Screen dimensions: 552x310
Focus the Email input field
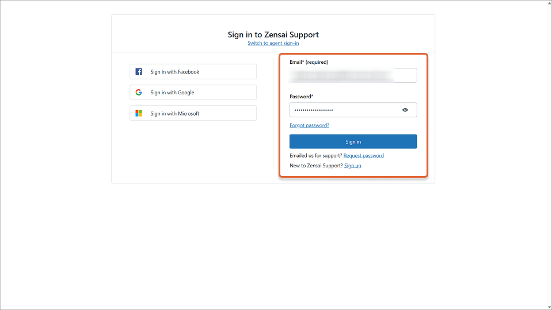pos(353,75)
